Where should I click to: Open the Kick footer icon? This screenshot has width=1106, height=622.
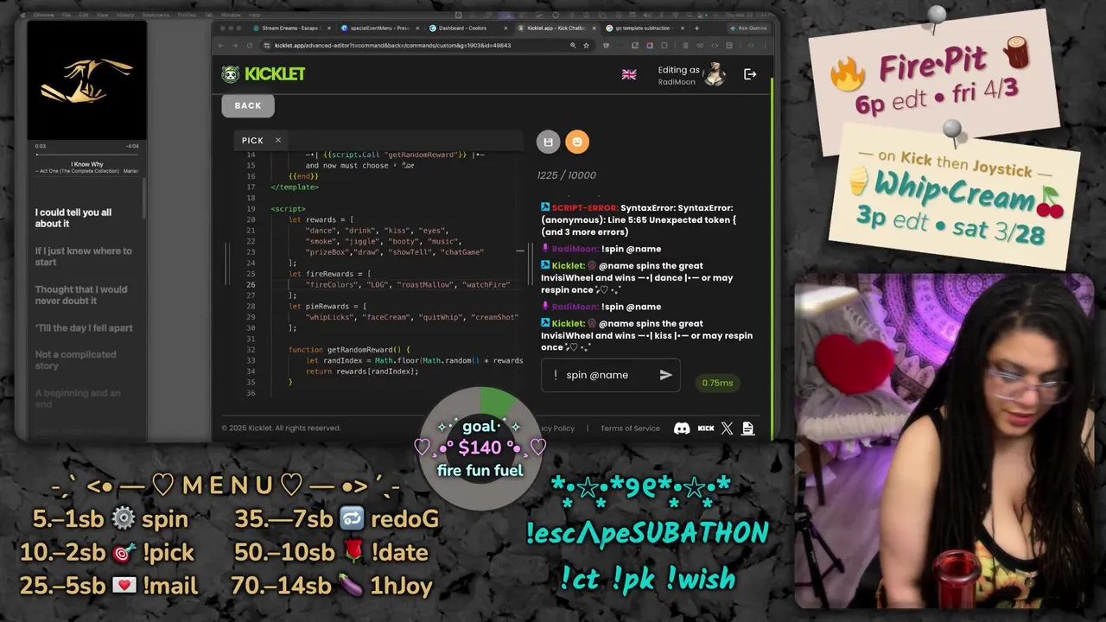[x=706, y=428]
